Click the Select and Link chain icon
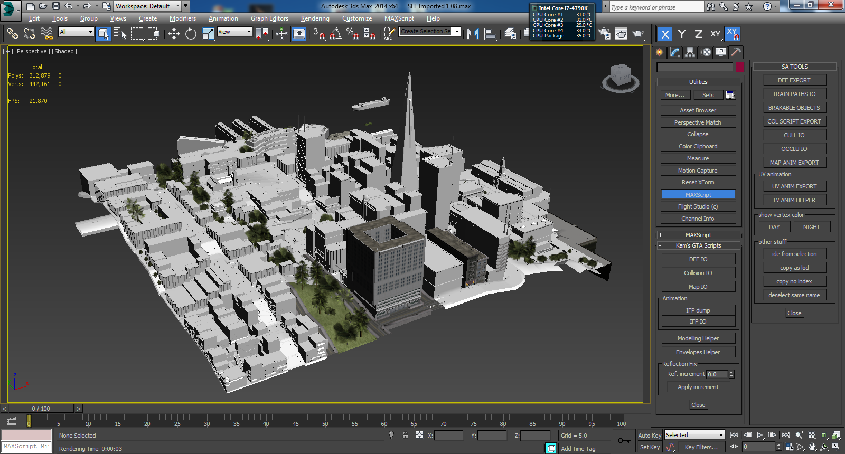Image resolution: width=845 pixels, height=454 pixels. click(12, 34)
